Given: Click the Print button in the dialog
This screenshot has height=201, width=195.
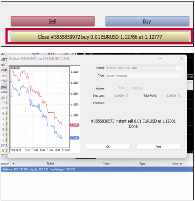Looking at the screenshot, I should pyautogui.click(x=158, y=147).
